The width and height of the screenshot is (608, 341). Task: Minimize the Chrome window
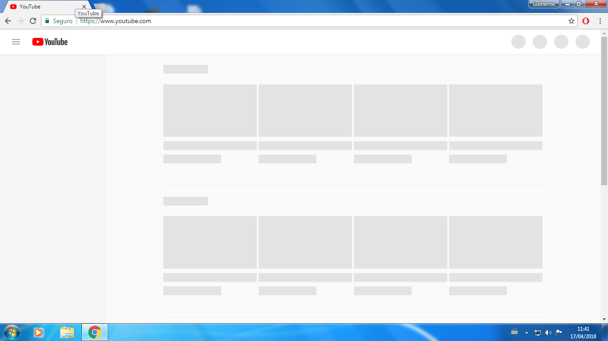coord(567,4)
